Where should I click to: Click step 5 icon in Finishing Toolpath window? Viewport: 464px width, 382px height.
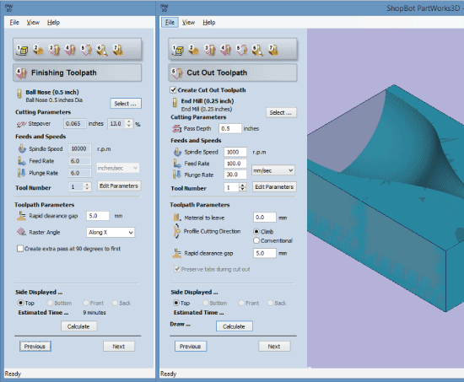pos(86,50)
